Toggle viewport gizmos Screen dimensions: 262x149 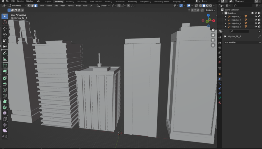(x=181, y=6)
